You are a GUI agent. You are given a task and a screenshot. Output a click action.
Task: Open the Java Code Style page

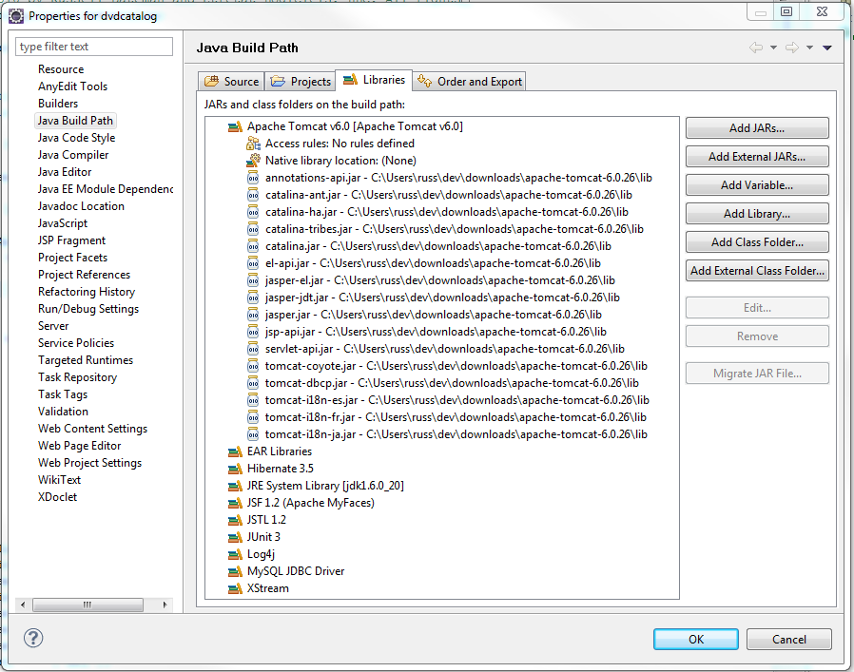pos(77,138)
